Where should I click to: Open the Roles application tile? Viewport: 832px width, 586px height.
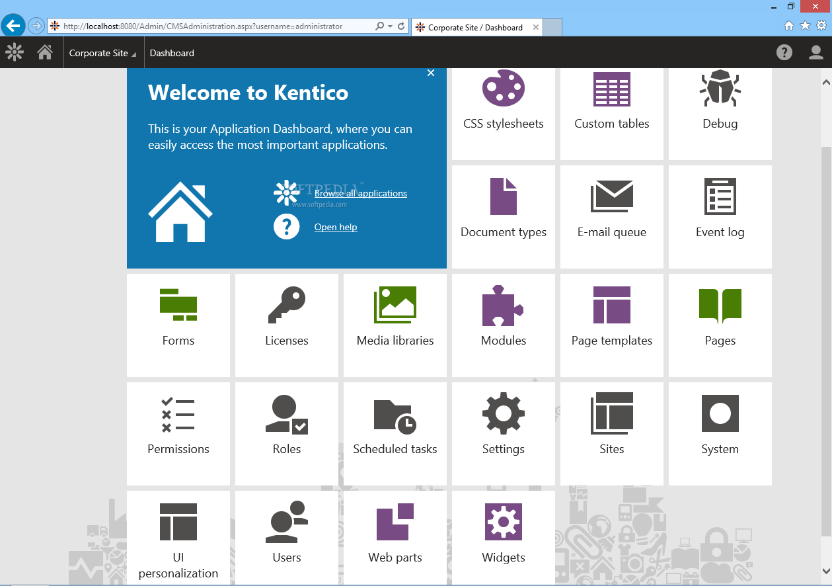(x=287, y=434)
